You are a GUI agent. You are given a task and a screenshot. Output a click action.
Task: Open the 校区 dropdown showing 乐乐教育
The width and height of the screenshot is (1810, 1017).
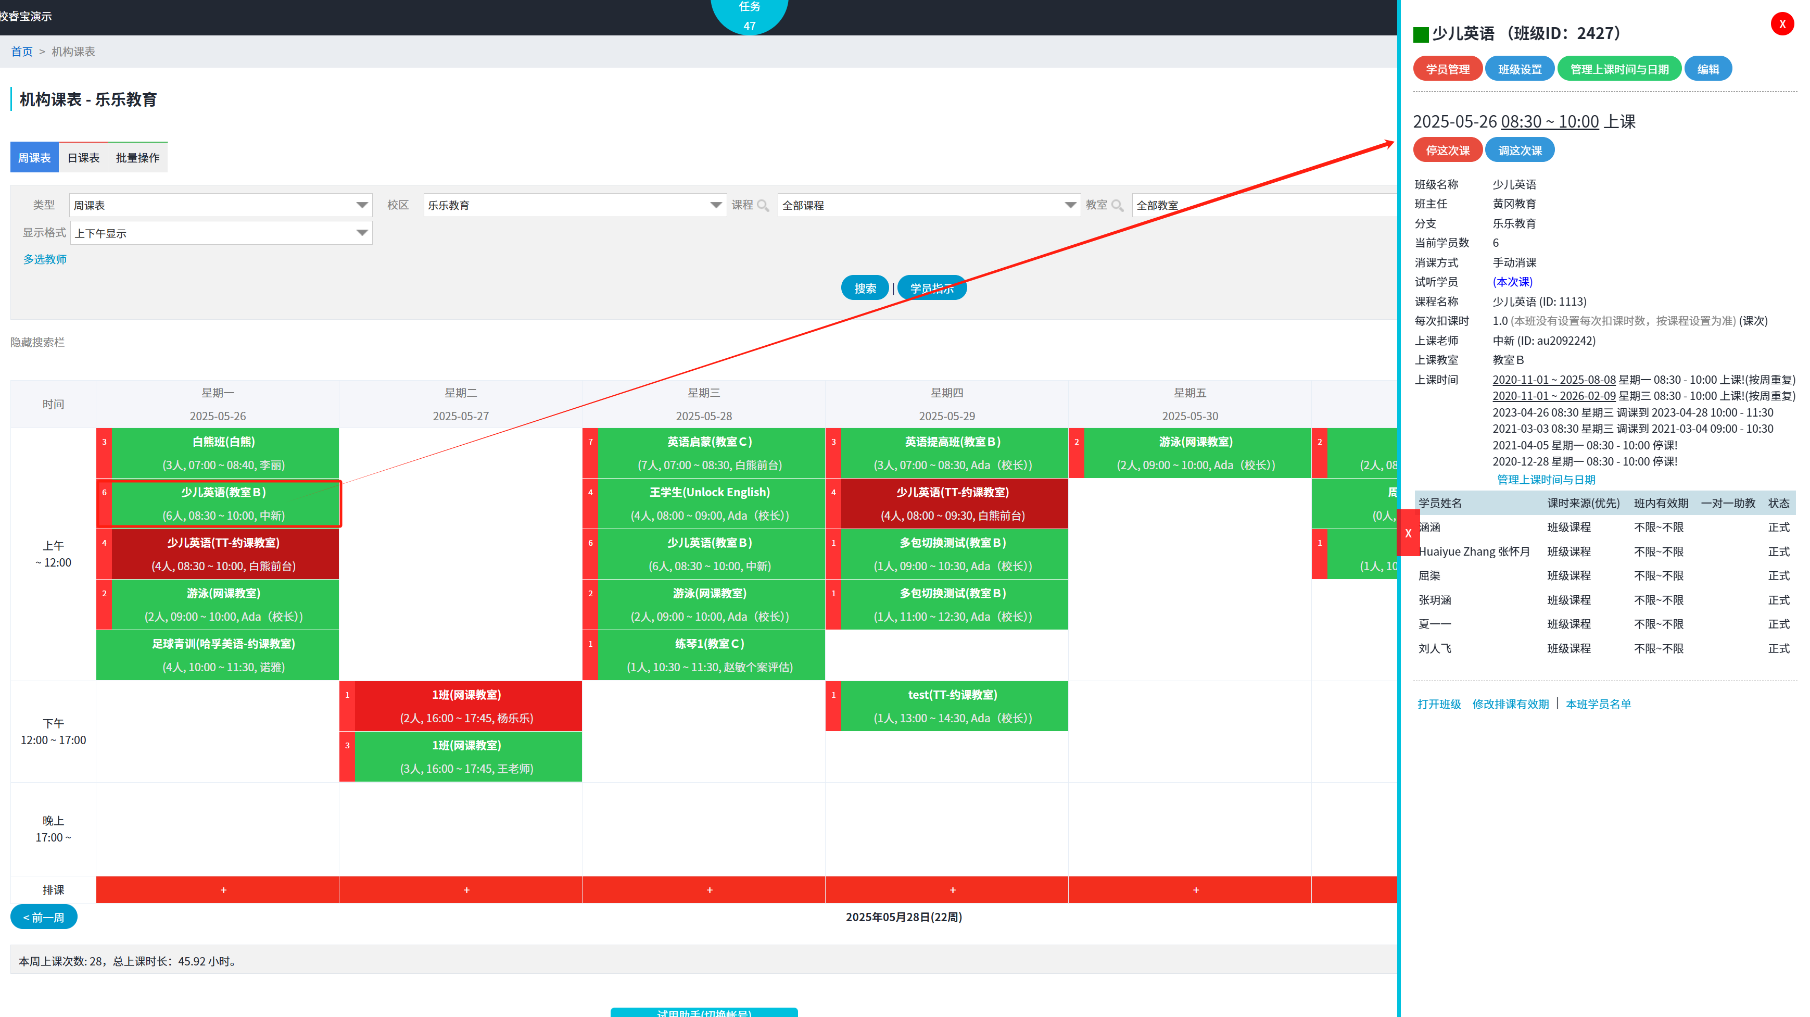coord(575,205)
